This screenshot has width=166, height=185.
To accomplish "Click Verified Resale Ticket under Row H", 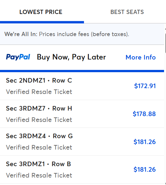I will point(39,120).
